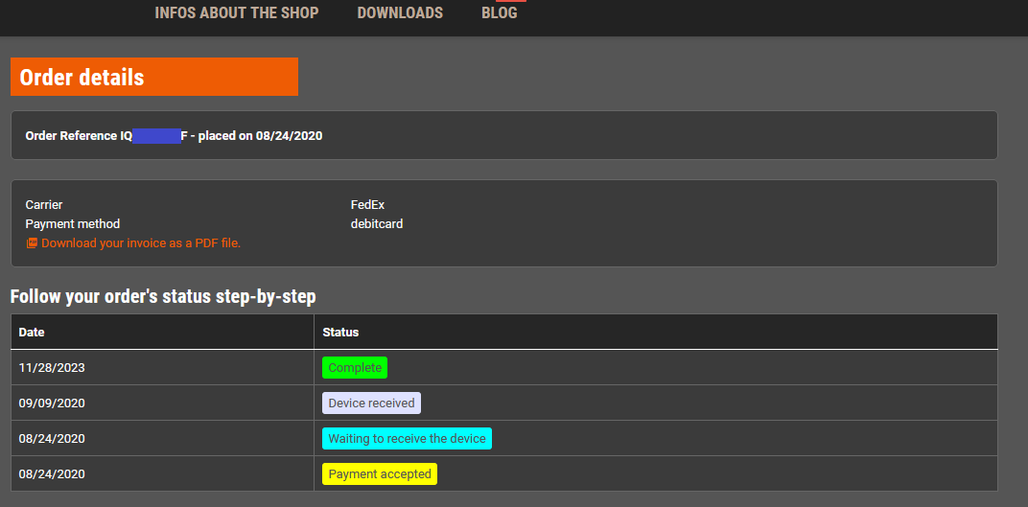Select the 11/28/2023 date cell
1028x507 pixels.
(x=52, y=368)
